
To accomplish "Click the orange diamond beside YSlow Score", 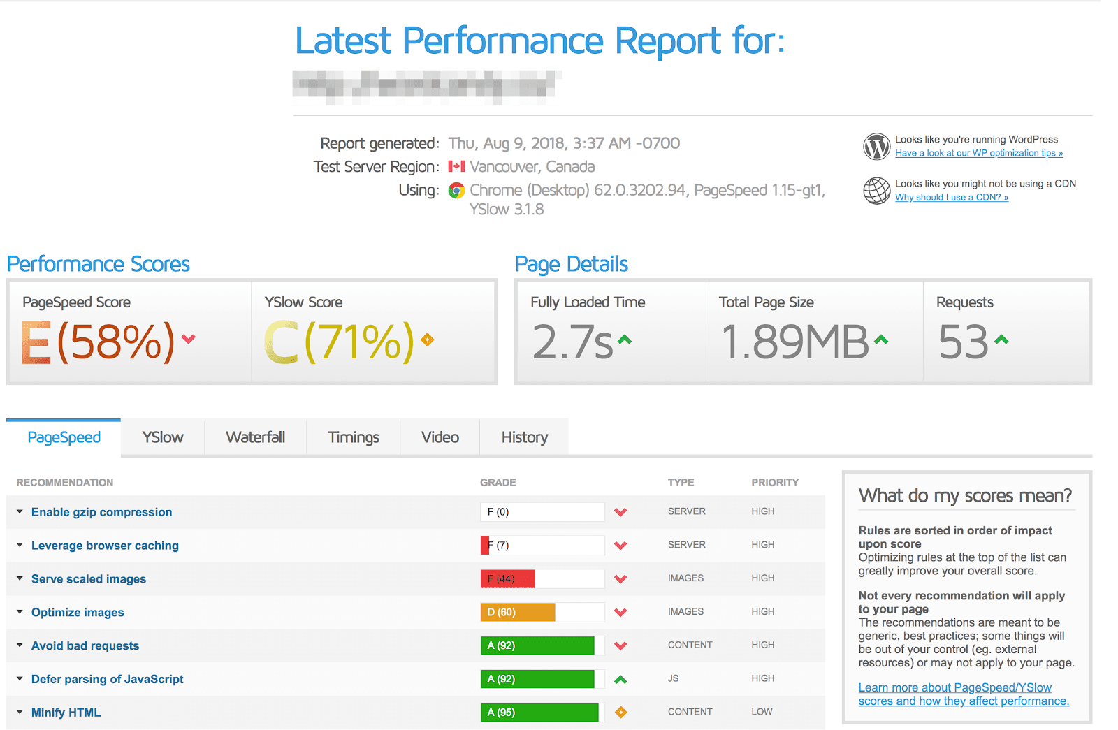I will 427,340.
